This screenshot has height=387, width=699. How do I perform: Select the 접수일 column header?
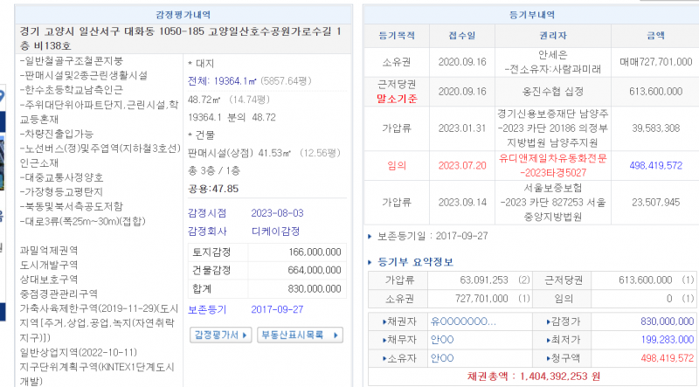point(462,36)
